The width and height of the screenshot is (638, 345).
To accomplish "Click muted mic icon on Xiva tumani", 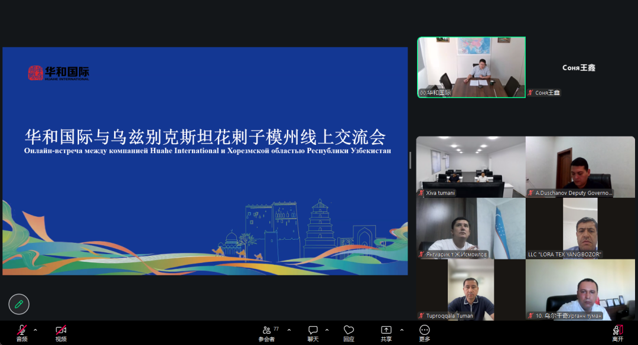I will point(422,193).
